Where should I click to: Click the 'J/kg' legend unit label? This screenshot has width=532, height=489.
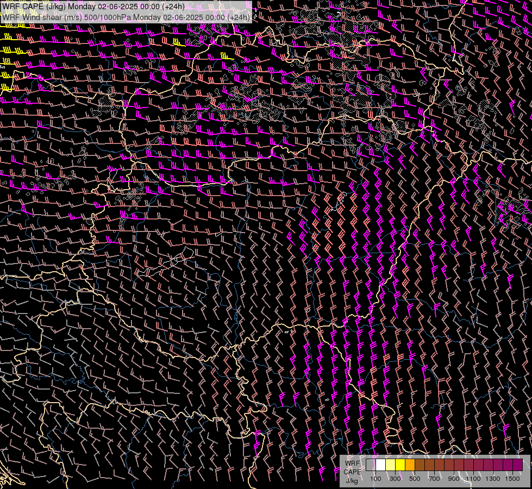click(x=352, y=481)
